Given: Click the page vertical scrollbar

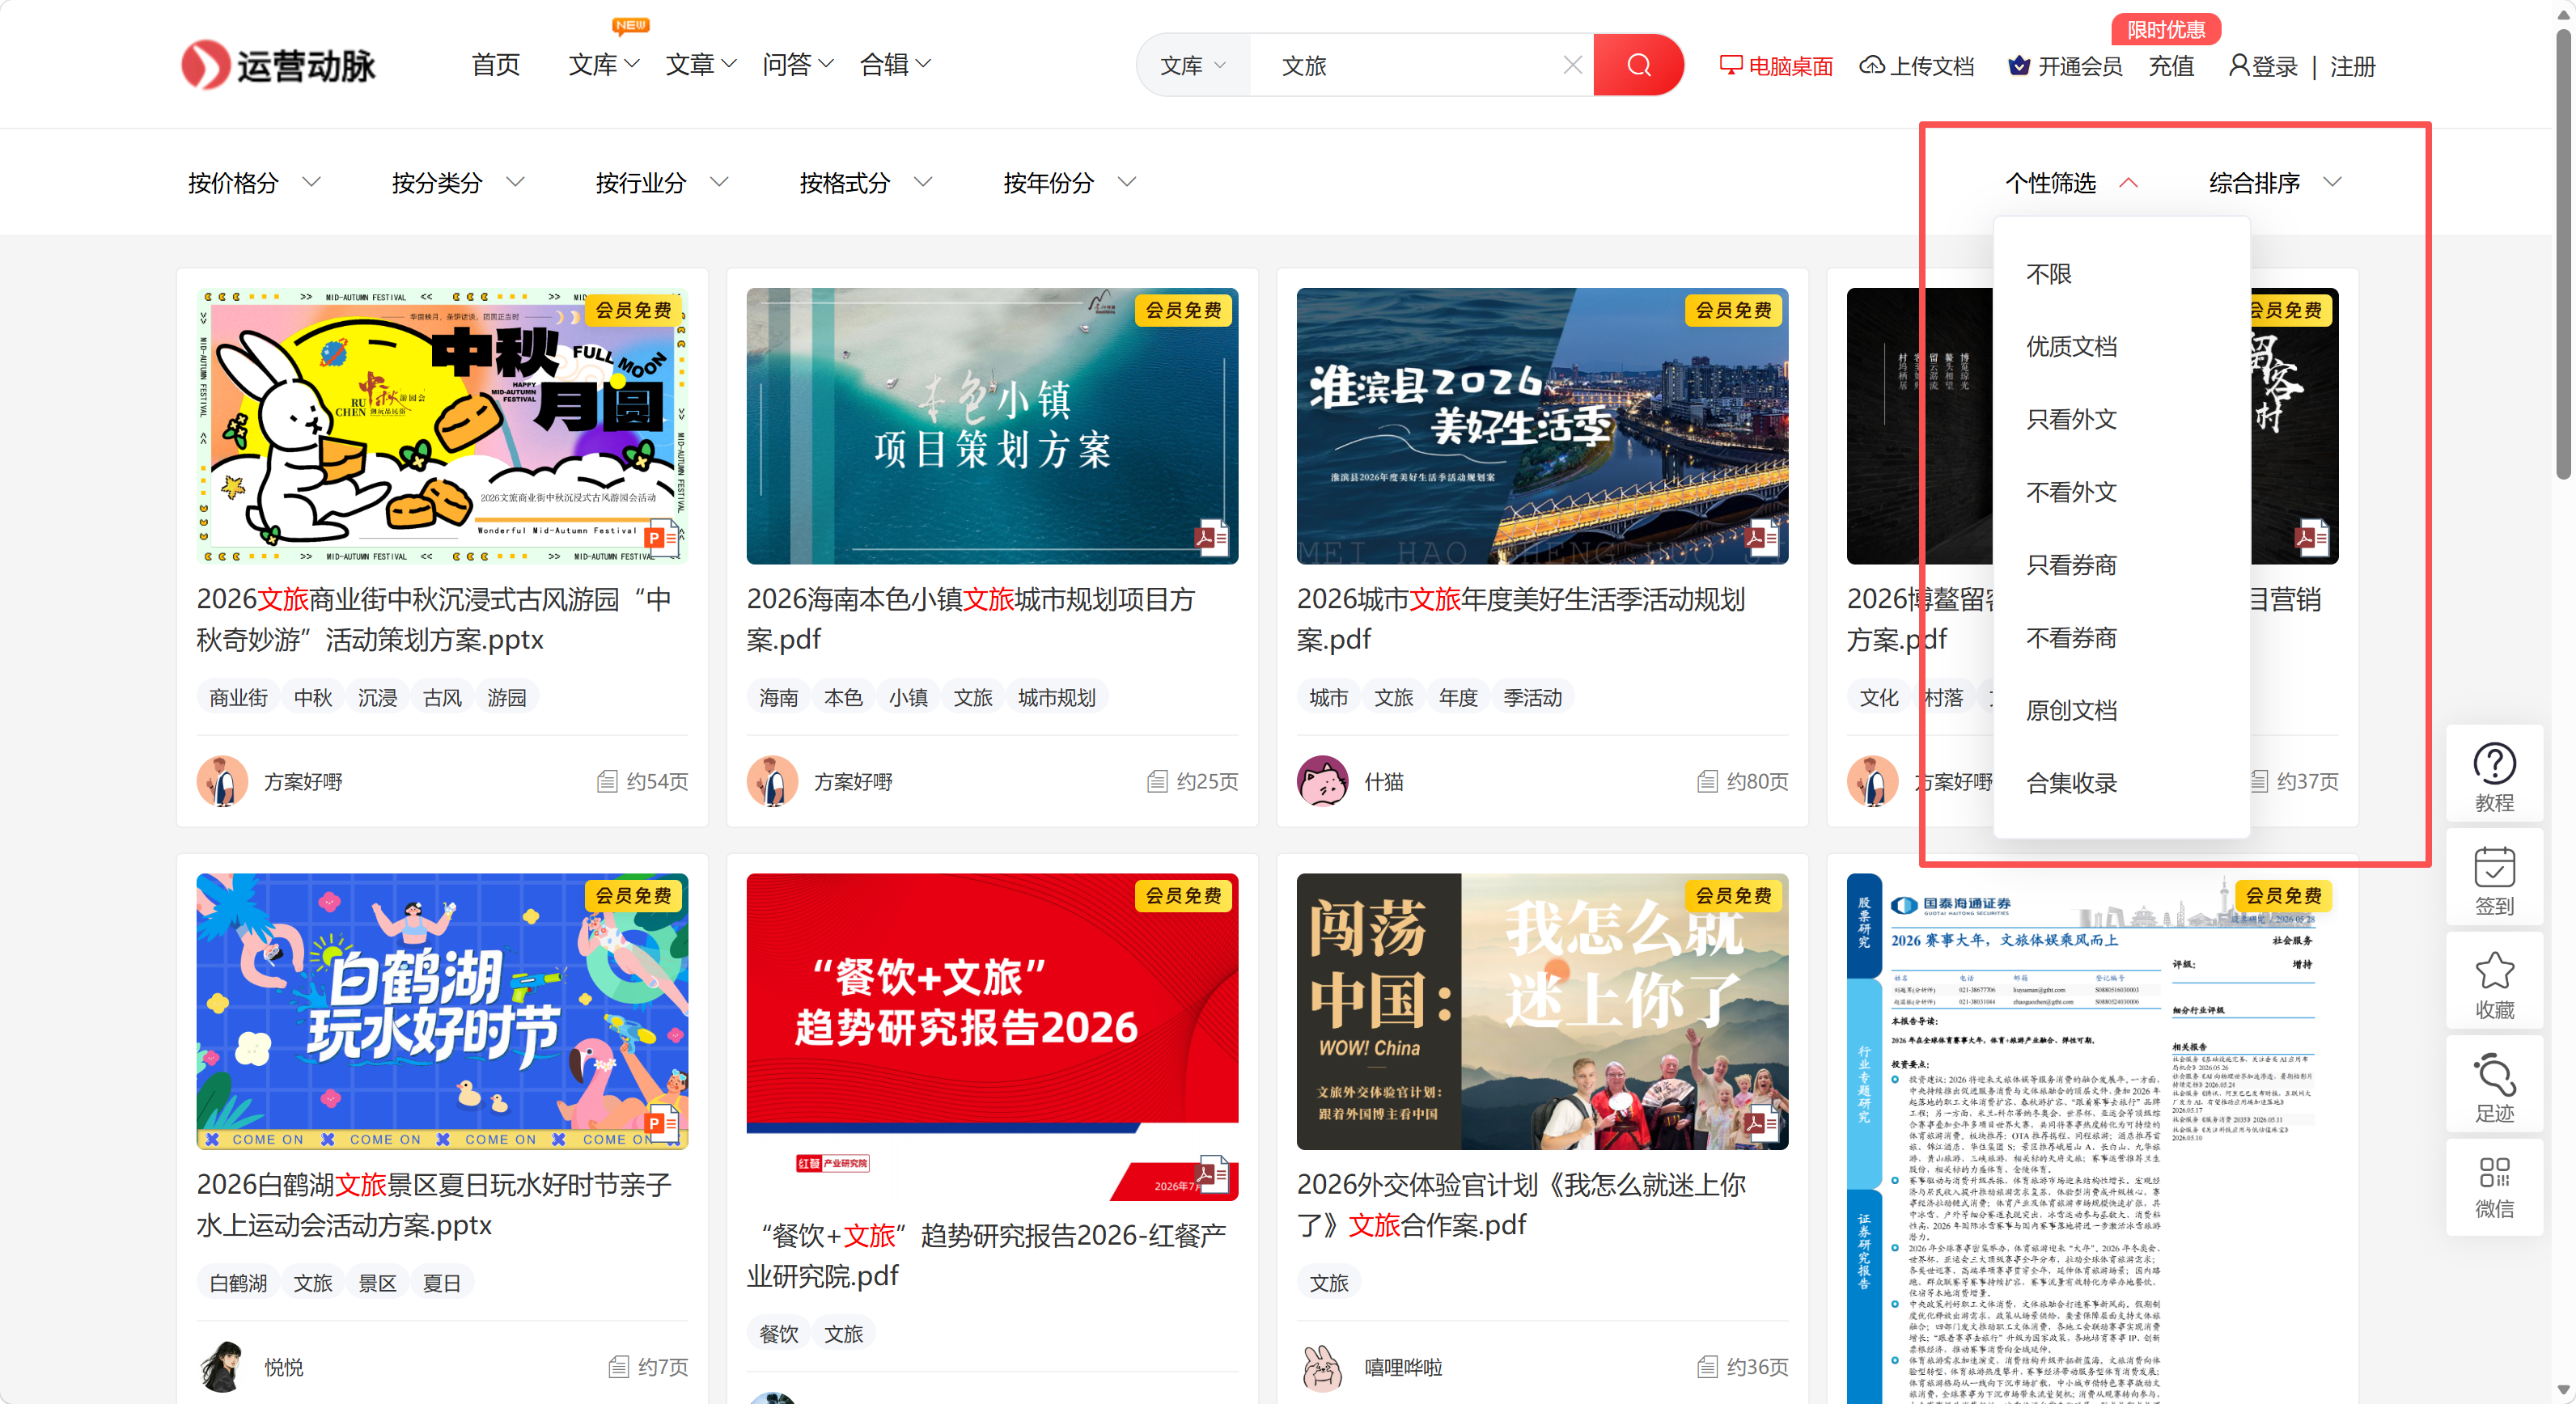Looking at the screenshot, I should [x=2563, y=255].
